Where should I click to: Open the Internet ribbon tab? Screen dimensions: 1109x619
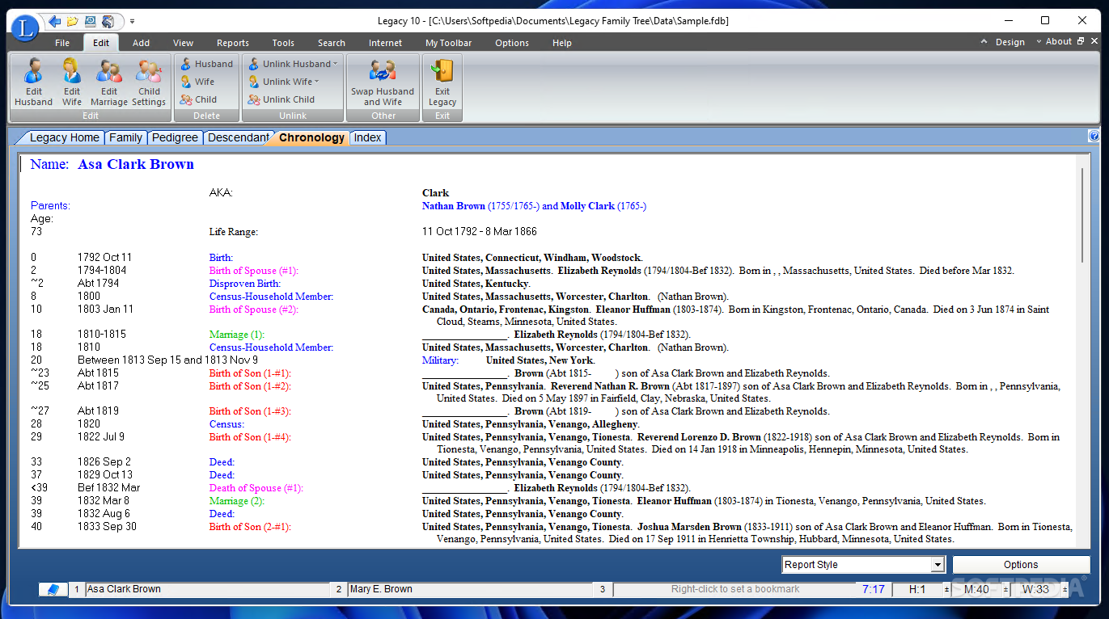385,43
